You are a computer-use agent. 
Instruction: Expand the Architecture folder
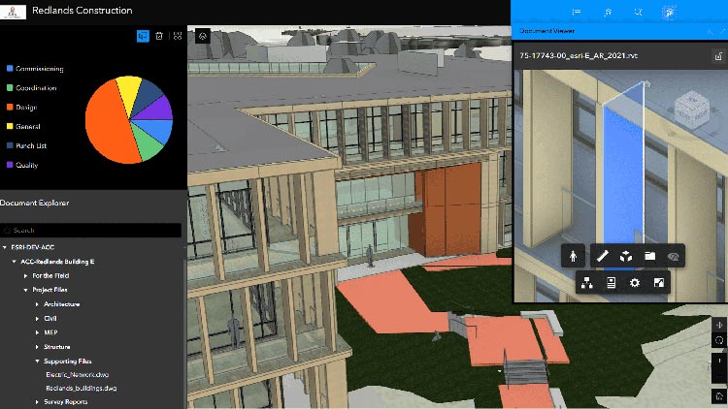pos(37,304)
